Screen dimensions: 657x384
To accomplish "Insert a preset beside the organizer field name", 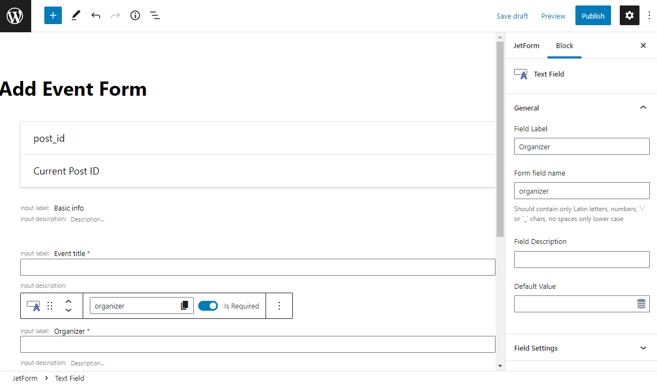I will (x=185, y=305).
